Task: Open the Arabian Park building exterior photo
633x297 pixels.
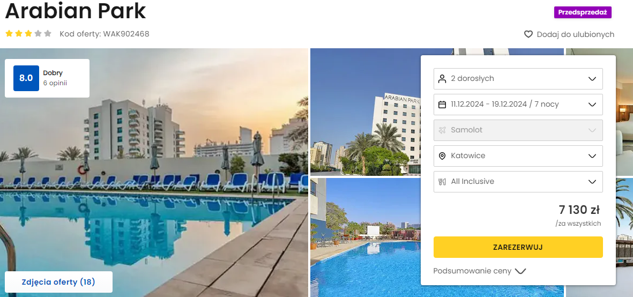Action: click(x=366, y=112)
